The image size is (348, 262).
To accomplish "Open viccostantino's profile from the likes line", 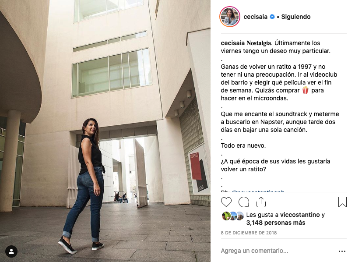I will [300, 215].
